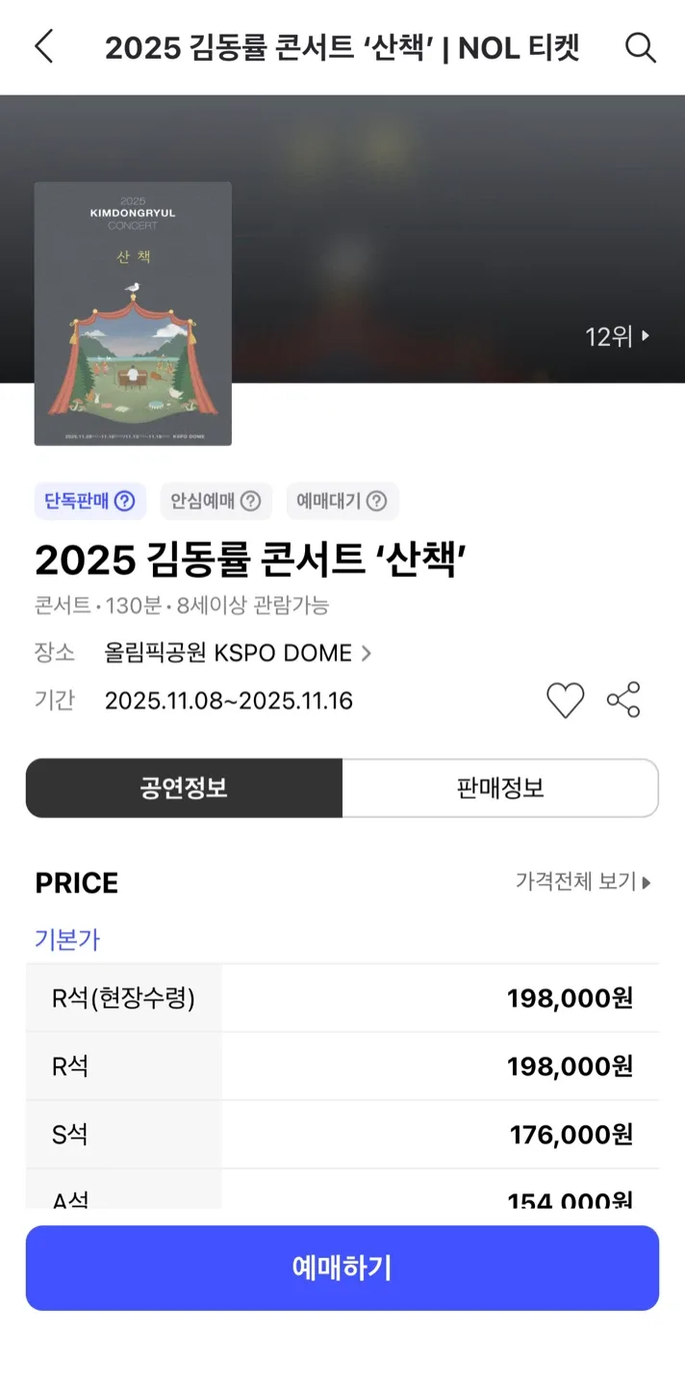685x1387 pixels.
Task: Tap help icon on 단독판매 badge
Action: [125, 501]
